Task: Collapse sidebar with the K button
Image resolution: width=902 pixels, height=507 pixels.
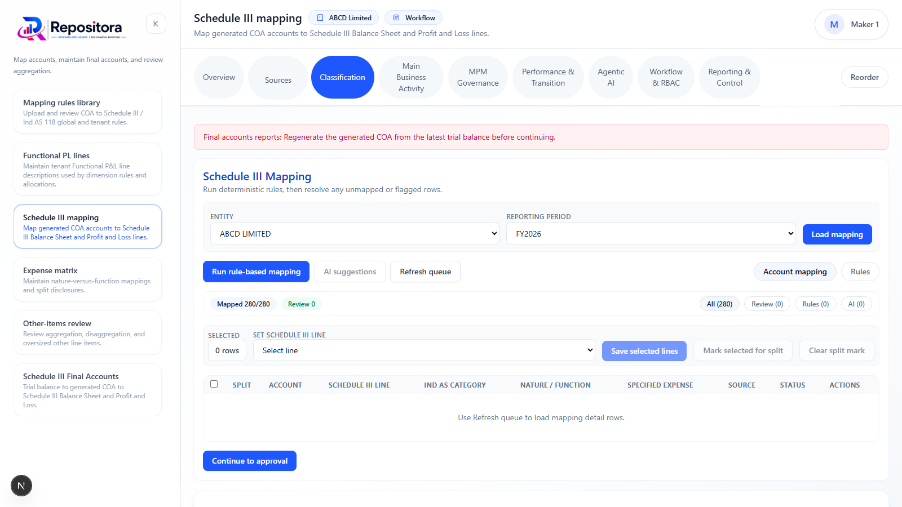Action: (156, 24)
